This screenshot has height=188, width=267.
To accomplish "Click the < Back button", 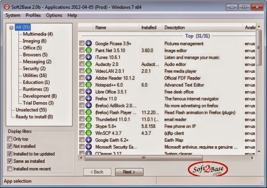I will point(97,172).
